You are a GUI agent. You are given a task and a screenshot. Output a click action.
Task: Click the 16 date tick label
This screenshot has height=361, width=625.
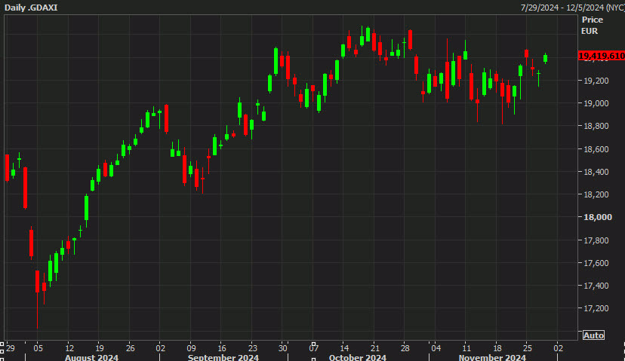coord(222,348)
